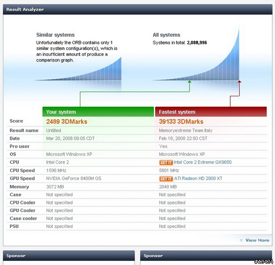Image resolution: width=275 pixels, height=265 pixels.
Task: Click the GET IT badge beside Intel Core 2 Extreme
Action: pos(166,163)
